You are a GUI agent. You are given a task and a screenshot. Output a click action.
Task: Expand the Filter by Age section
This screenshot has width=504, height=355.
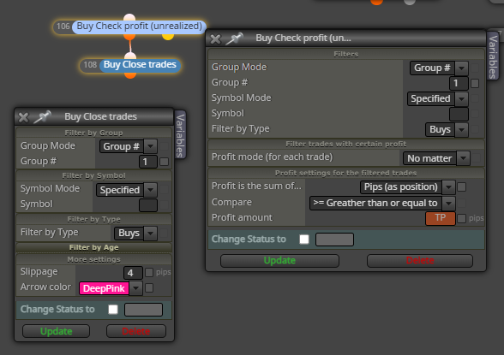[93, 247]
